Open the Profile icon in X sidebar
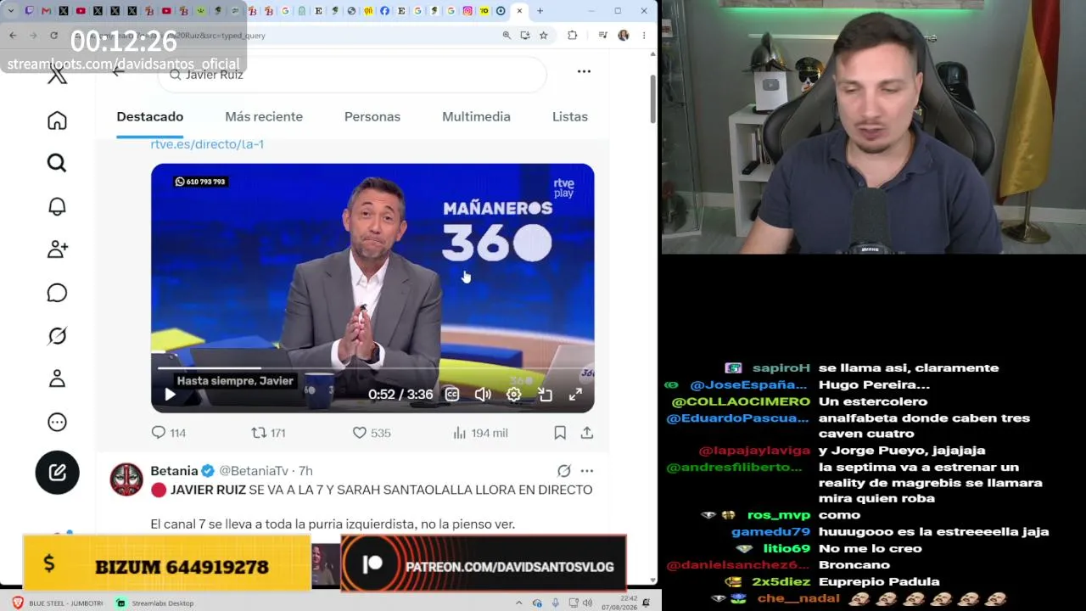Viewport: 1086px width, 611px height. tap(57, 378)
